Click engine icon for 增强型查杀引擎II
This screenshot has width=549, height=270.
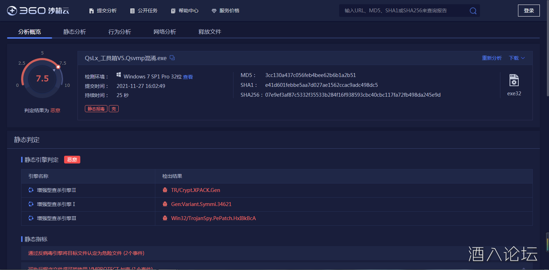[x=31, y=190]
